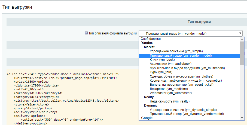Click the <currencyId>USD</currencyId> line
This screenshot has height=125, width=247.
38,93
